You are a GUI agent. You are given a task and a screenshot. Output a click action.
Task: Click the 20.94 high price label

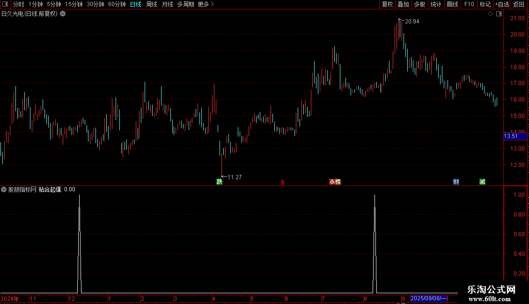(x=412, y=21)
